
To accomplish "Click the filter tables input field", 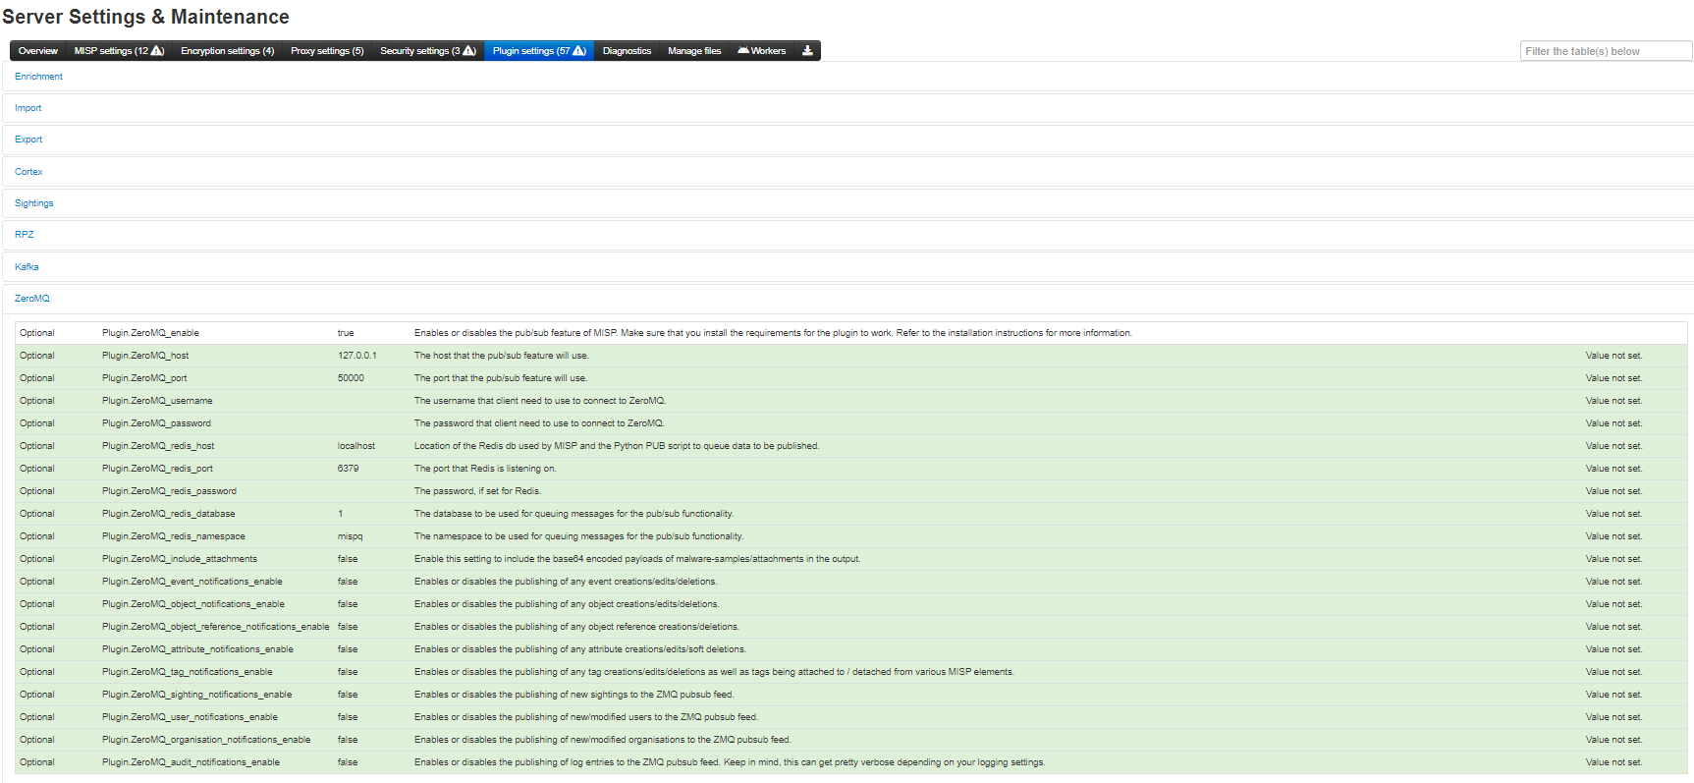I will (x=1605, y=51).
